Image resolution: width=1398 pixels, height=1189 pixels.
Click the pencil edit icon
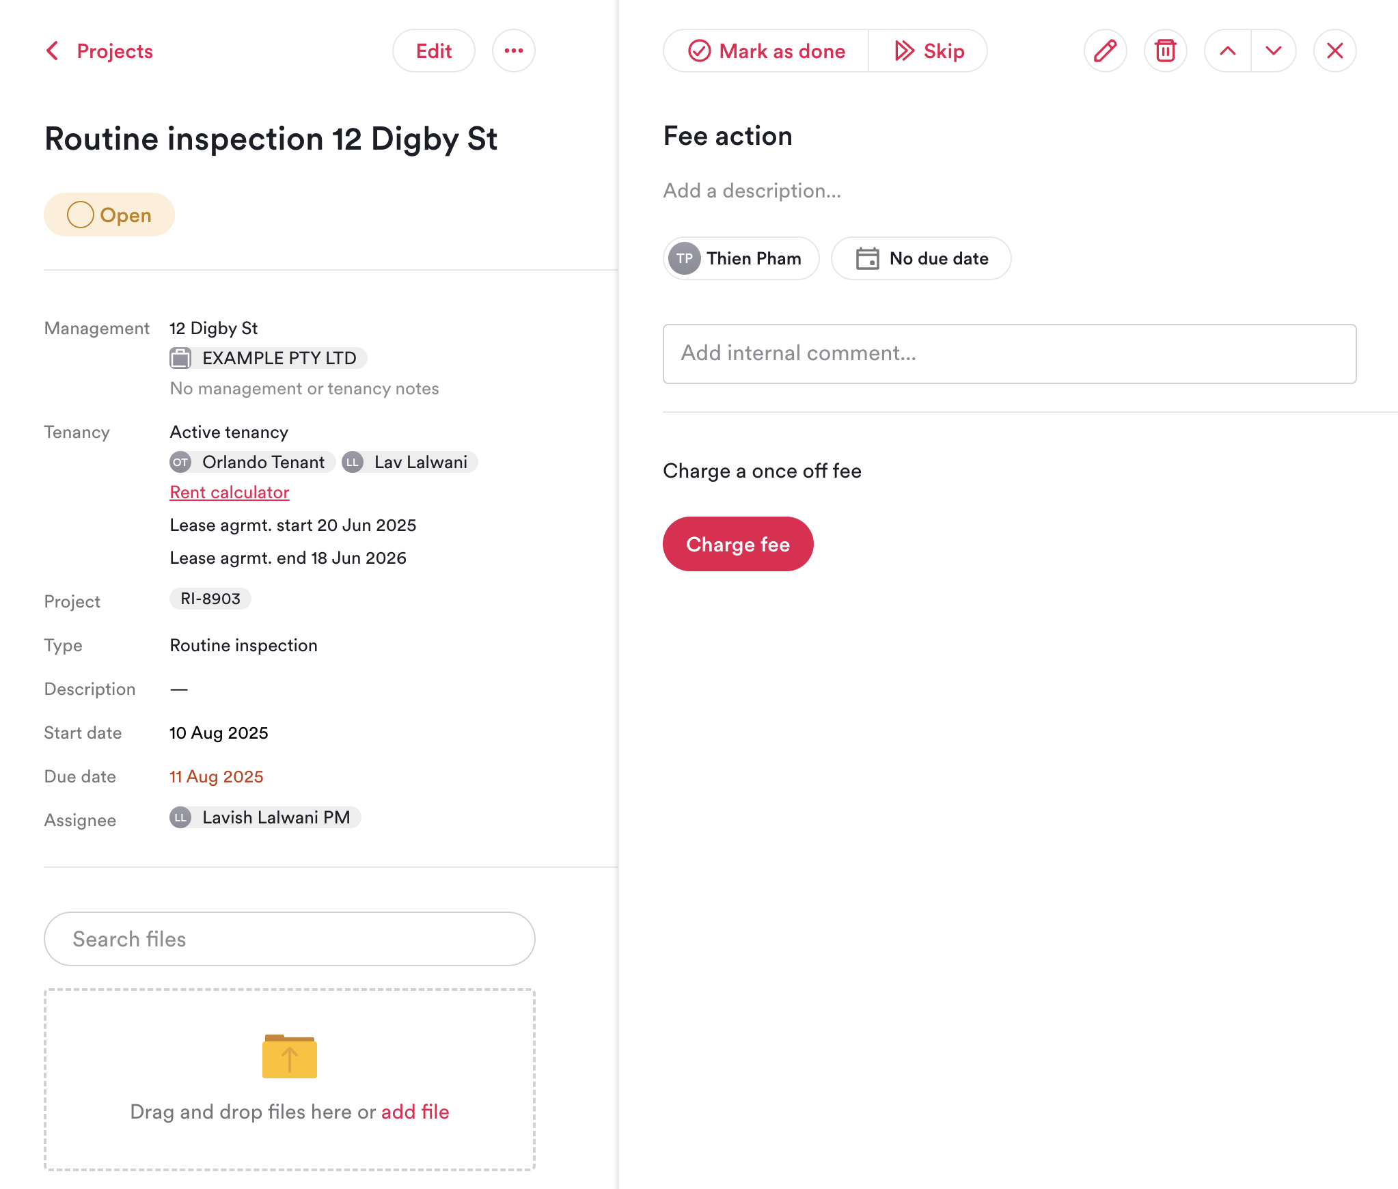pyautogui.click(x=1105, y=51)
